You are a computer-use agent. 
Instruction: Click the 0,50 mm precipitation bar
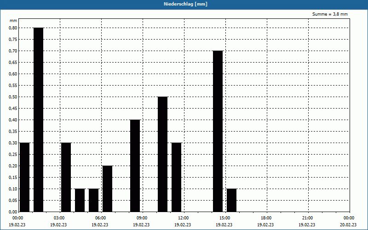(163, 154)
